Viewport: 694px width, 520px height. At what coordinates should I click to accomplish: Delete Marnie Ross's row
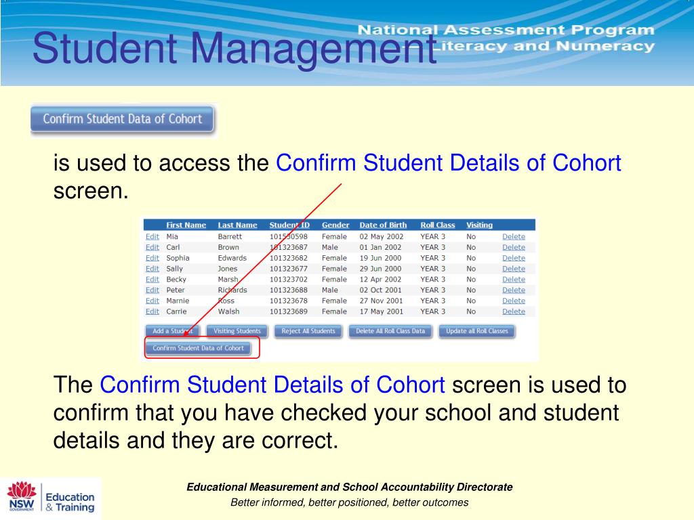tap(514, 301)
